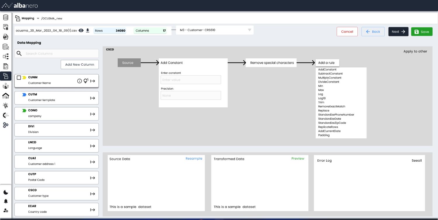
Task: Click Preview in Transformed Data
Action: pyautogui.click(x=298, y=158)
